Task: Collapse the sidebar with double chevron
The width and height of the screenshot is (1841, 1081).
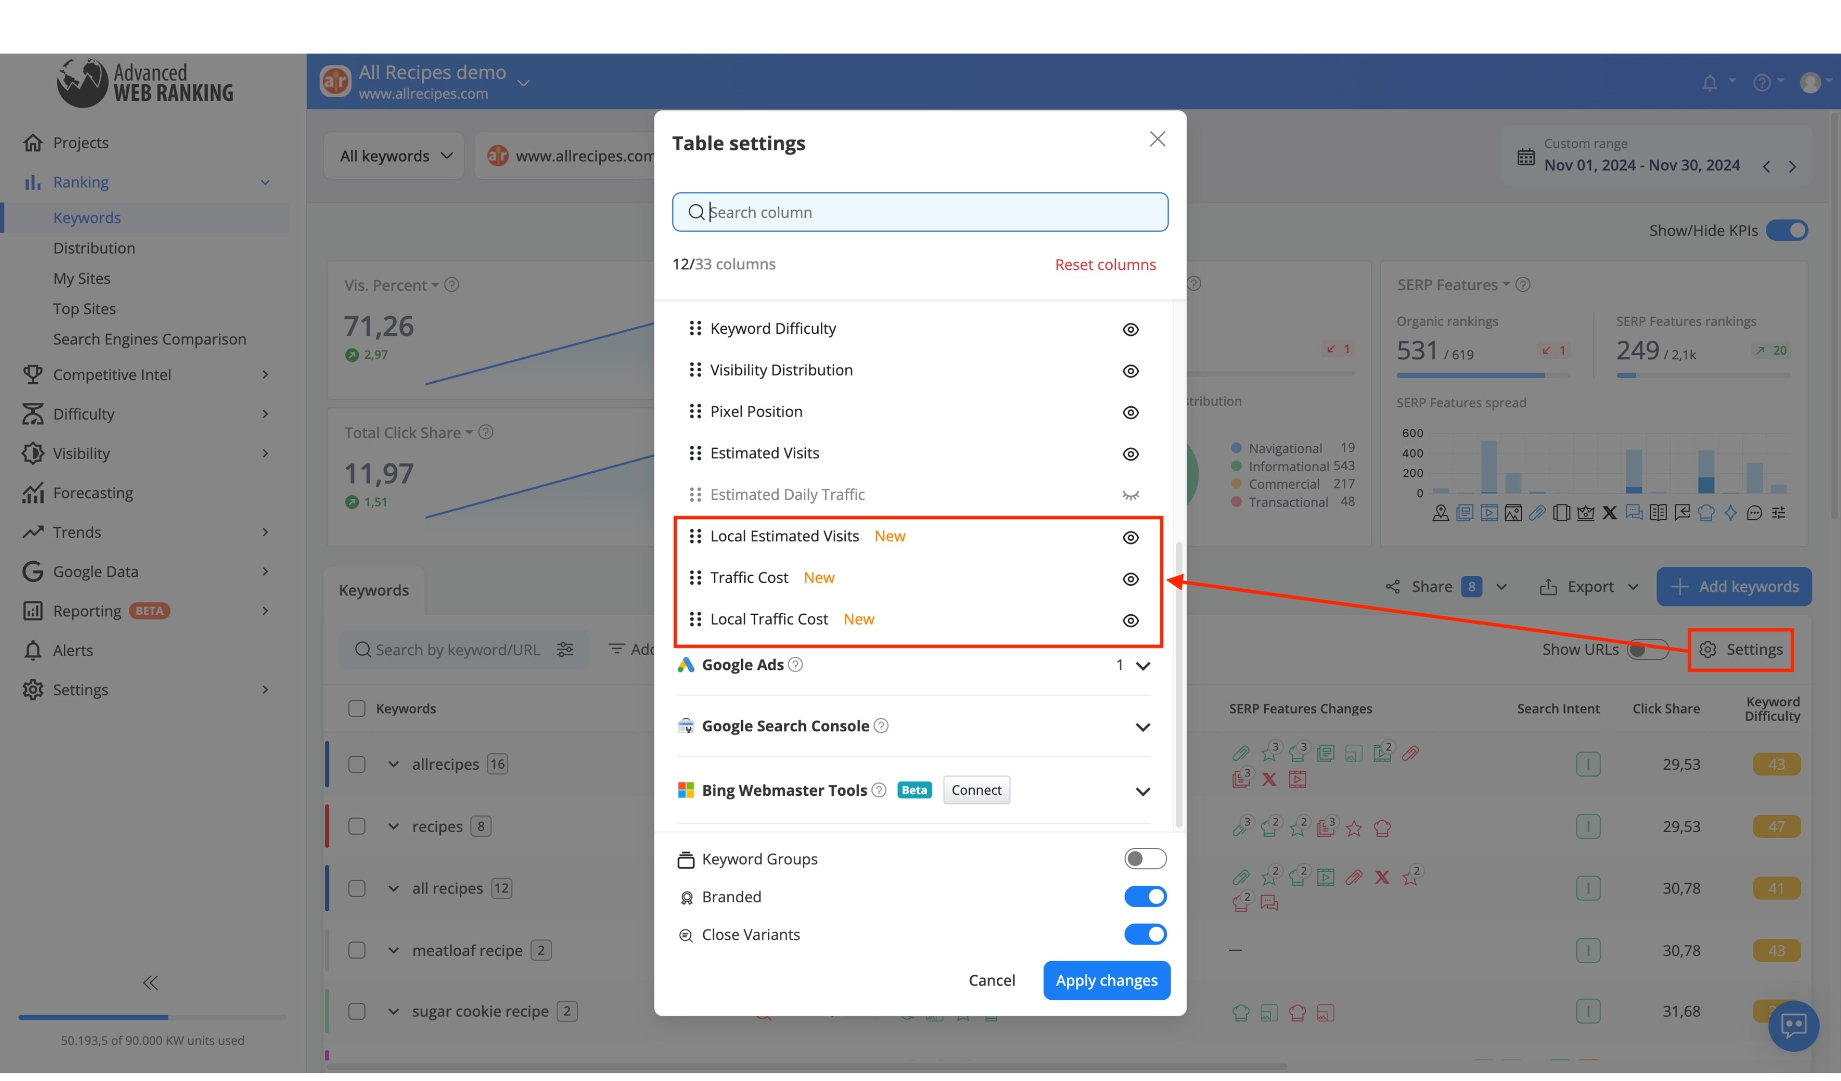Action: [x=150, y=983]
